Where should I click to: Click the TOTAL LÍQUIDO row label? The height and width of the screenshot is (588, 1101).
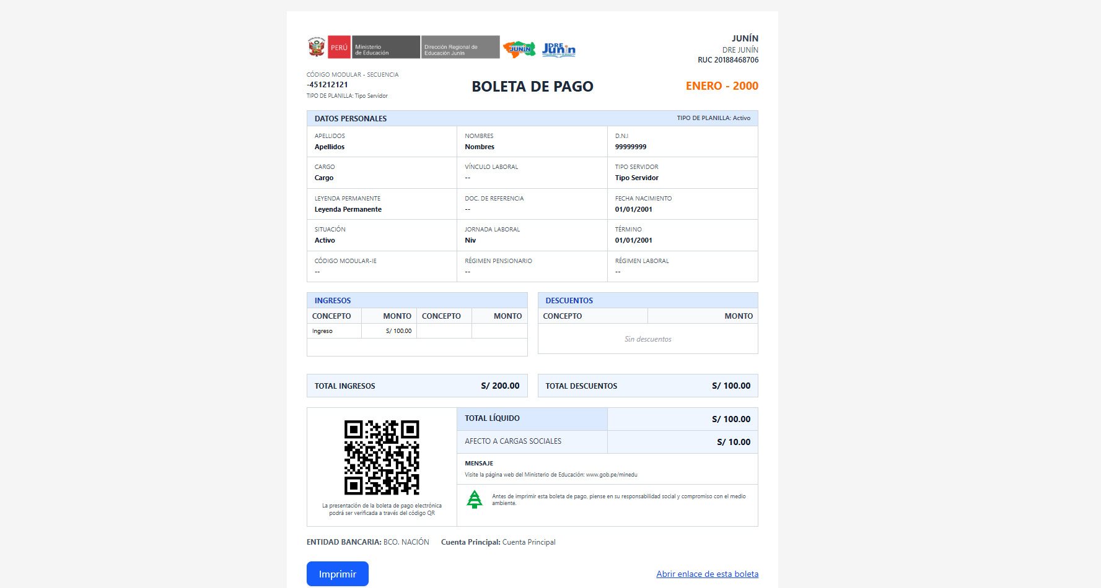coord(493,418)
